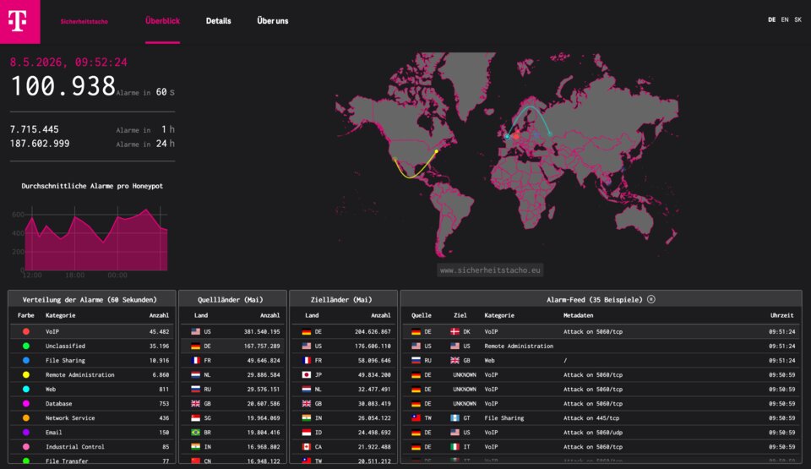Image resolution: width=811 pixels, height=469 pixels.
Task: Click the '187.602.999' daily alarm value
Action: click(40, 144)
